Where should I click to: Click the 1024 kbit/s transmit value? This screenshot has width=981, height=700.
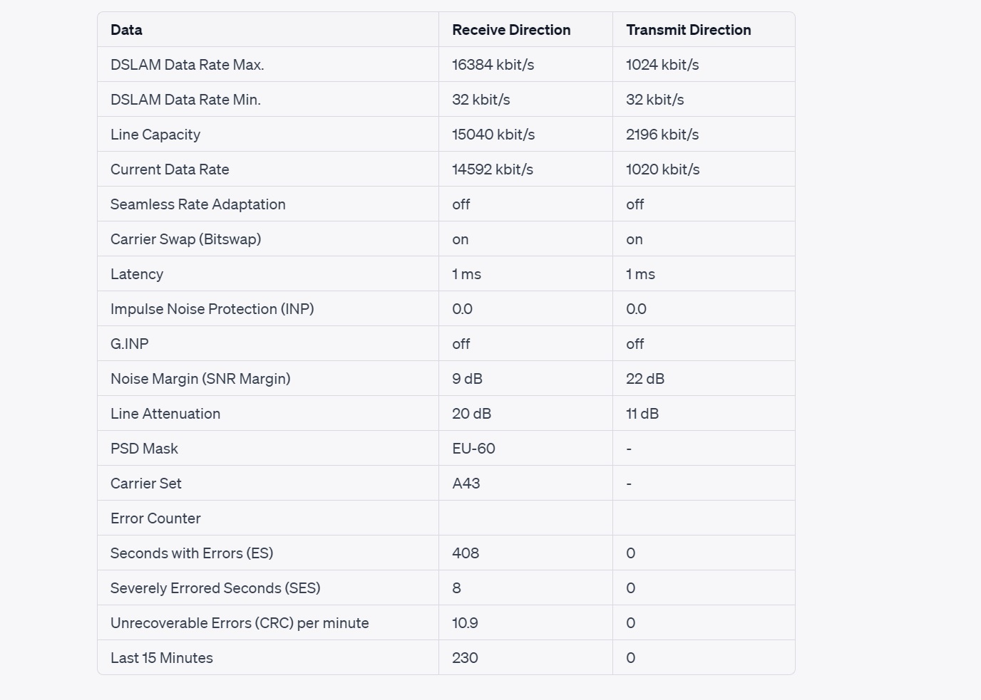pyautogui.click(x=662, y=65)
